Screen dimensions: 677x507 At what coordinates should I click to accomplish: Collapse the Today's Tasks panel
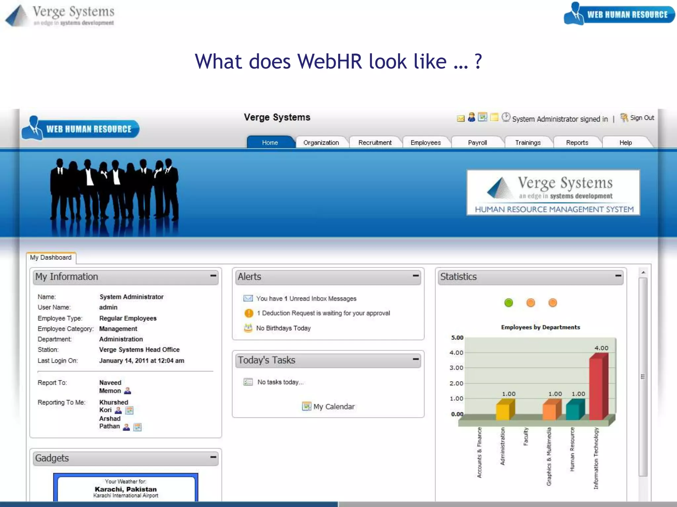point(416,359)
